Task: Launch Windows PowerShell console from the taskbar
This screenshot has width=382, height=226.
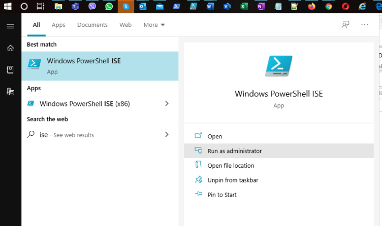Action: point(176,7)
